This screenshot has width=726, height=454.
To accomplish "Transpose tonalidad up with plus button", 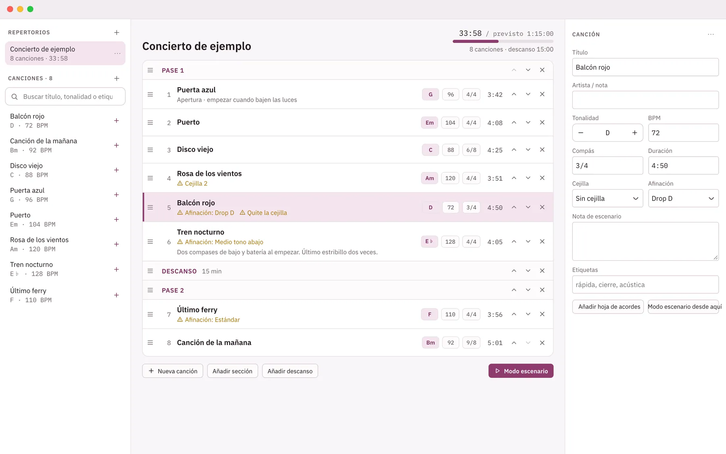I will point(634,133).
